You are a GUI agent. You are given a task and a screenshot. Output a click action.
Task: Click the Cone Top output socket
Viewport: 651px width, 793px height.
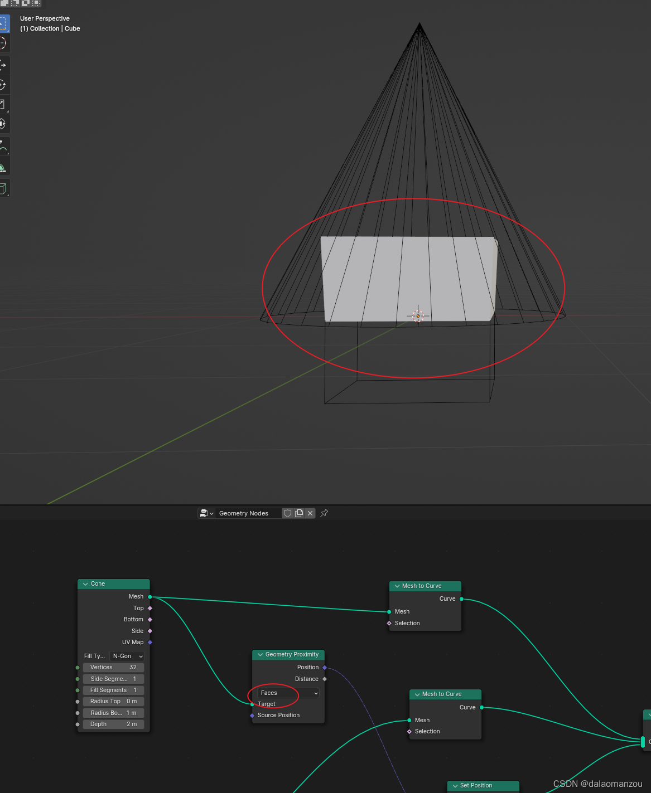tap(150, 608)
